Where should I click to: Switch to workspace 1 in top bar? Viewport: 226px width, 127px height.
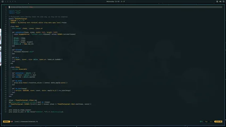[x=5, y=1]
